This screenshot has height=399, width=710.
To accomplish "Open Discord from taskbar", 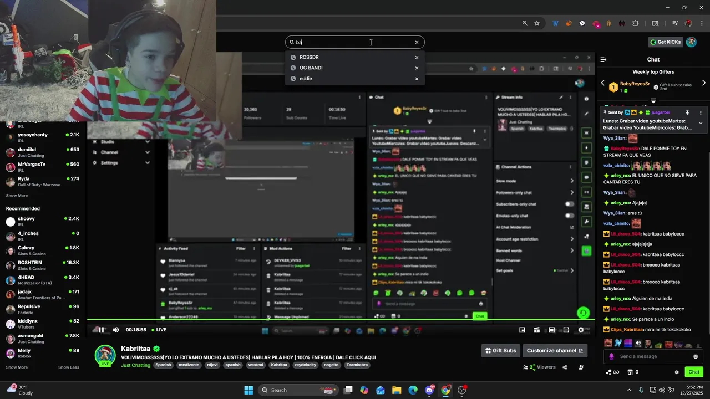I will tap(429, 390).
